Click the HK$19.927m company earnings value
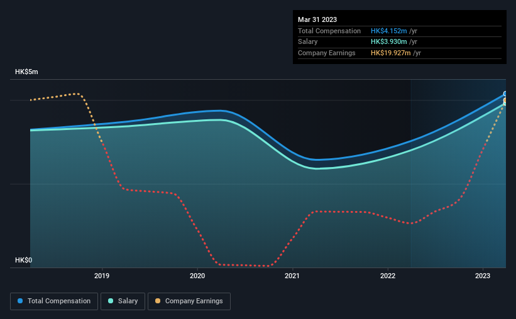The height and width of the screenshot is (319, 516). point(391,53)
